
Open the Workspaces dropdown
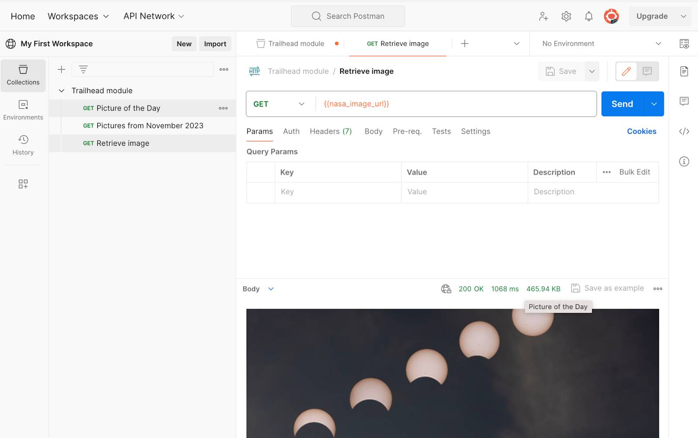pyautogui.click(x=78, y=16)
